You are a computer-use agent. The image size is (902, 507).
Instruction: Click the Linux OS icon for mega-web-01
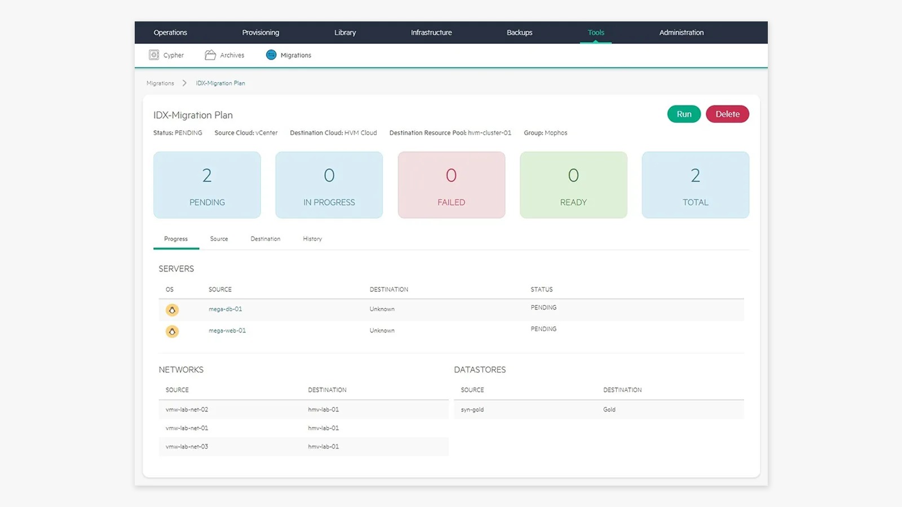(x=172, y=331)
